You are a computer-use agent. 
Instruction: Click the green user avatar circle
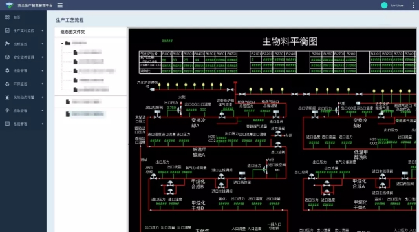coord(384,5)
